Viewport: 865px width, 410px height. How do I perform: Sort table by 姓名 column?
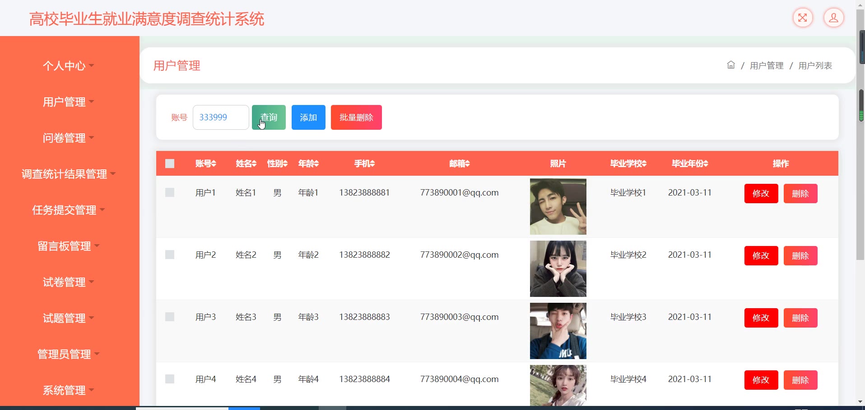246,164
